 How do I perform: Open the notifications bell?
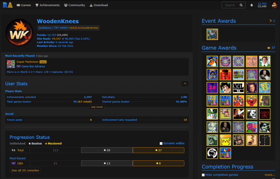252,5
